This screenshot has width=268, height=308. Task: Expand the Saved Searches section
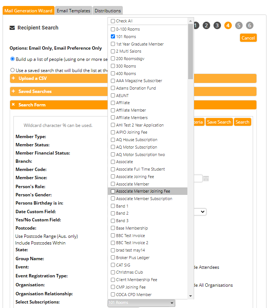click(x=35, y=91)
